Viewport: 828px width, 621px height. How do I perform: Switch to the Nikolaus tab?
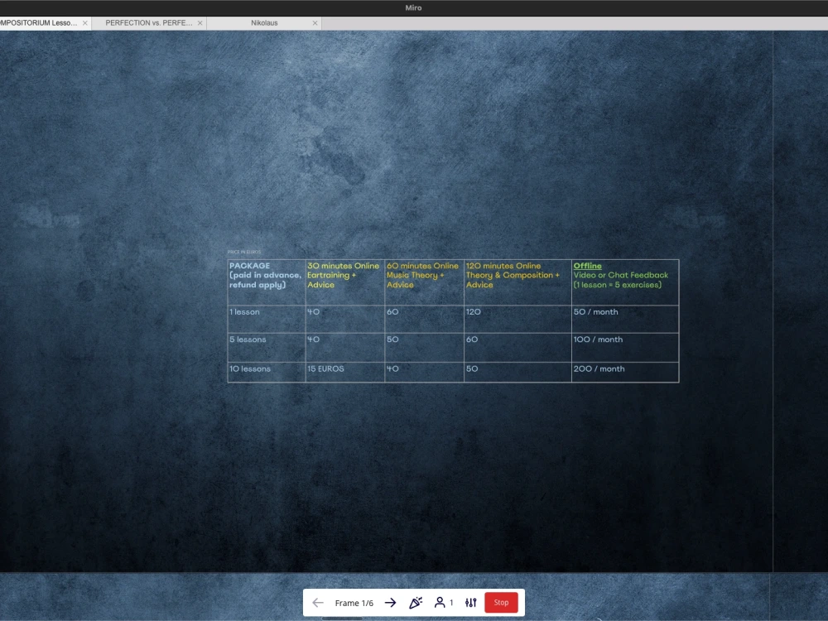click(264, 23)
